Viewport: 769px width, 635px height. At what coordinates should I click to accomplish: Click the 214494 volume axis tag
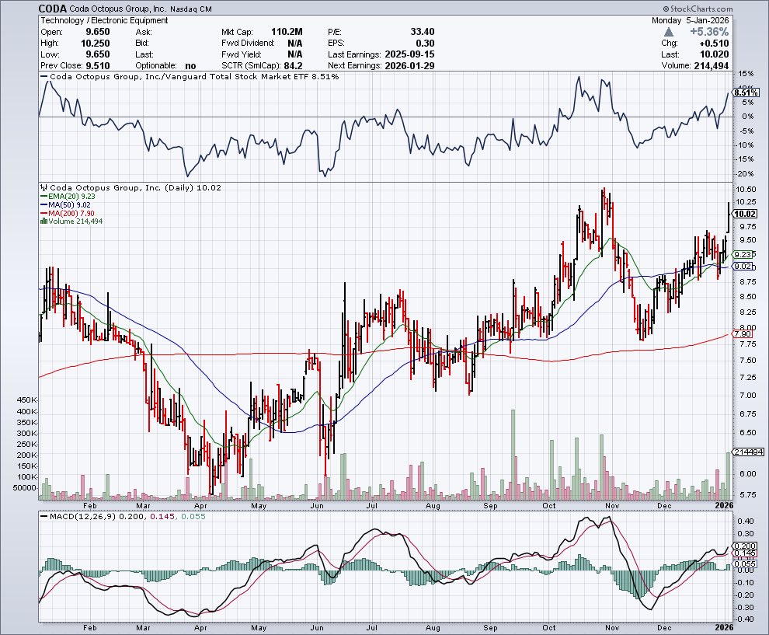click(748, 452)
